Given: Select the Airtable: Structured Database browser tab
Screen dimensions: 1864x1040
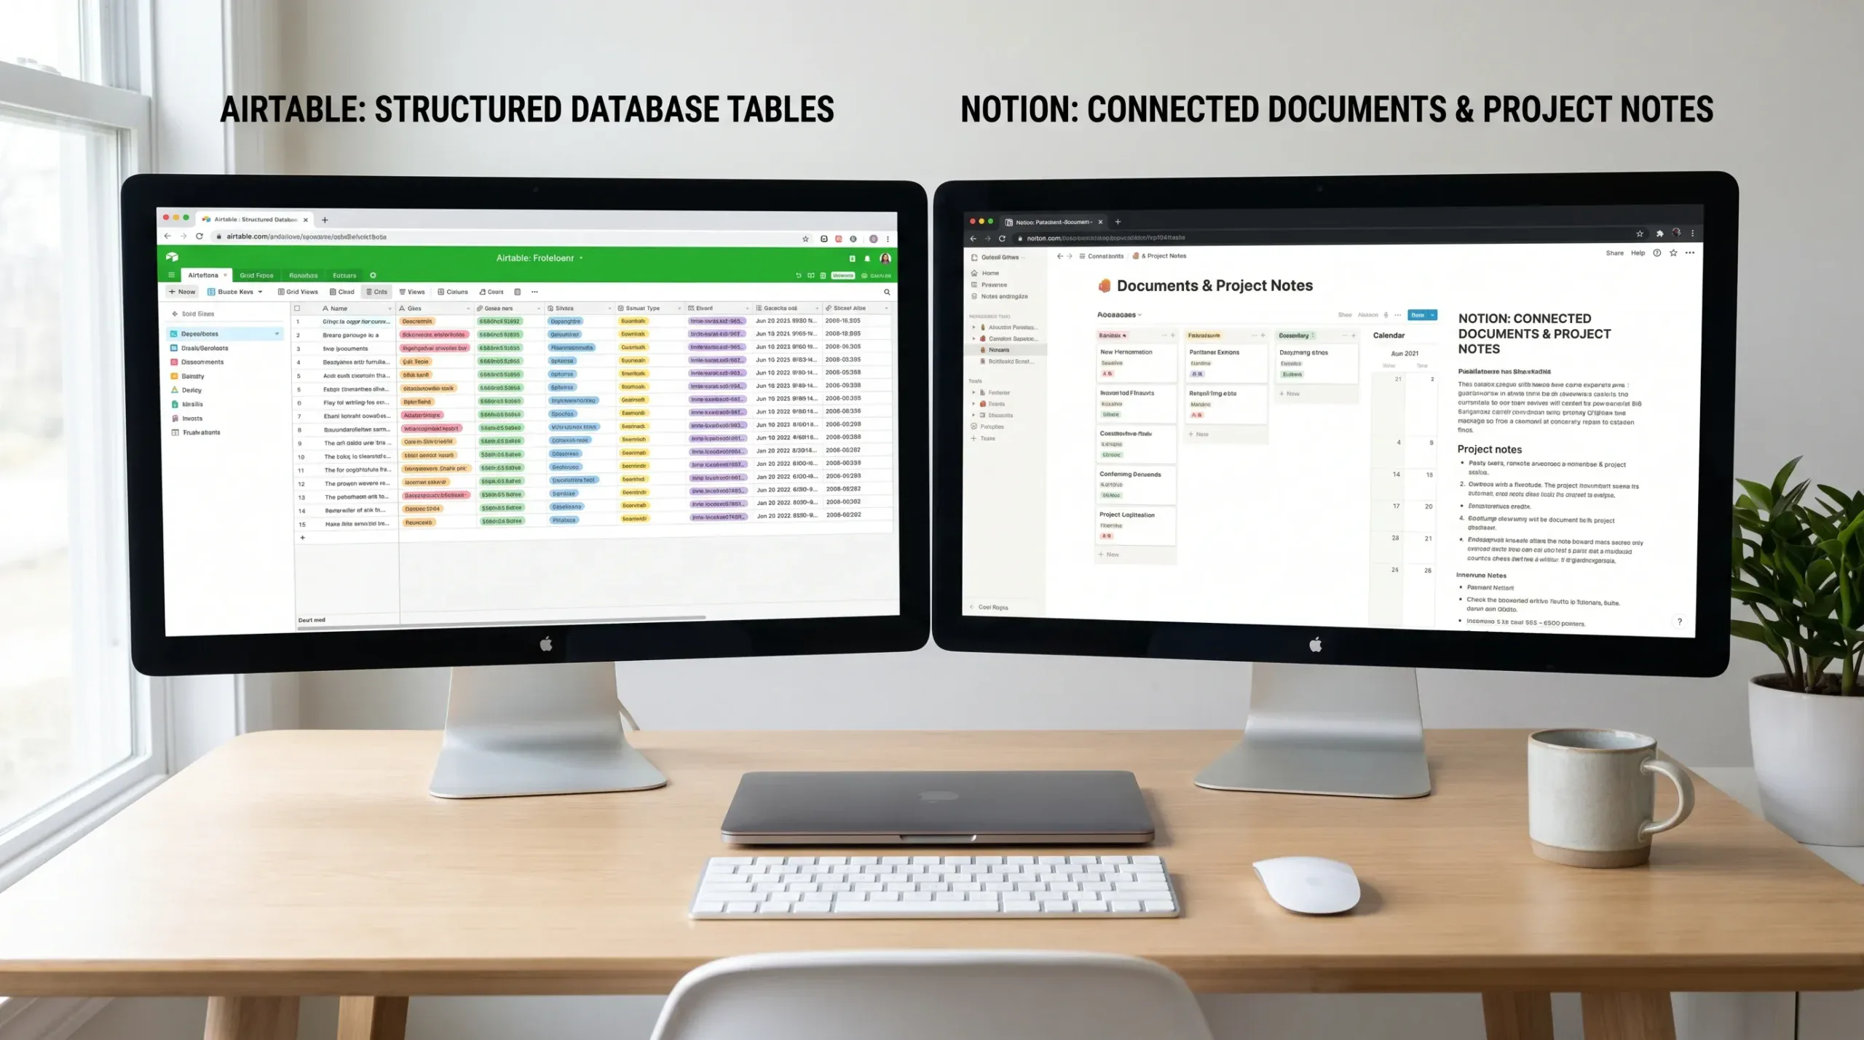Looking at the screenshot, I should tap(255, 220).
